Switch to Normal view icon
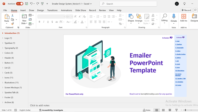 click(x=157, y=110)
